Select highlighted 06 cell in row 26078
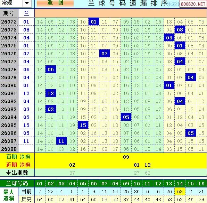Viewport: 207px width, 203px height. [x=51, y=70]
